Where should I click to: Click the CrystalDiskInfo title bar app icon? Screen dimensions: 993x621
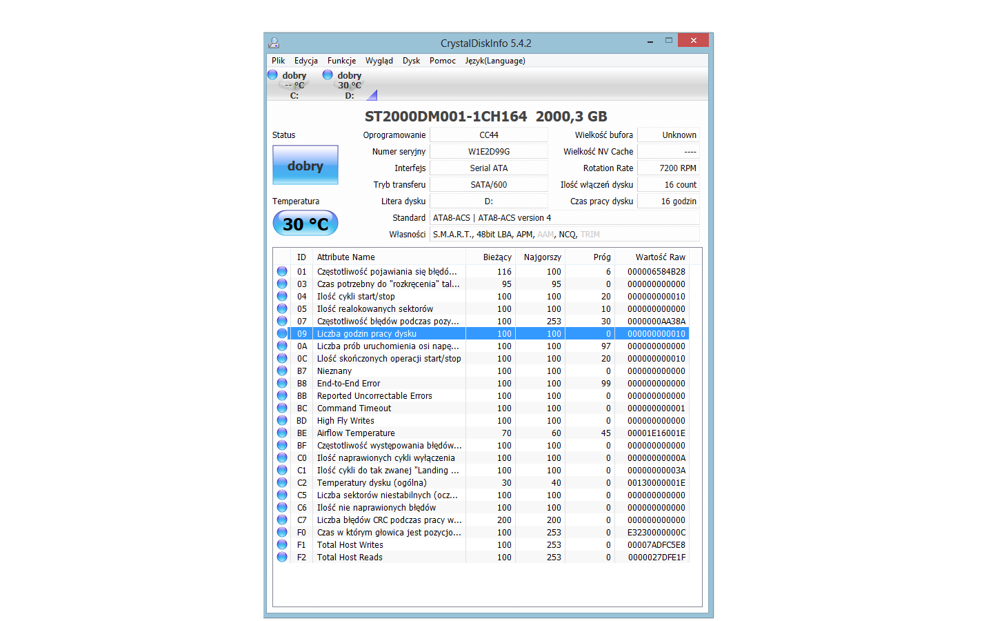point(274,43)
